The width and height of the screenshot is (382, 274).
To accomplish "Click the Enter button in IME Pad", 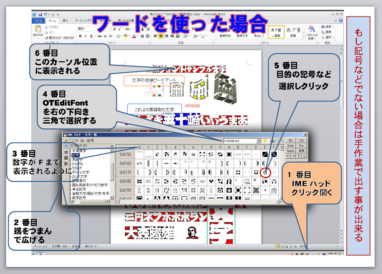I will (291, 146).
